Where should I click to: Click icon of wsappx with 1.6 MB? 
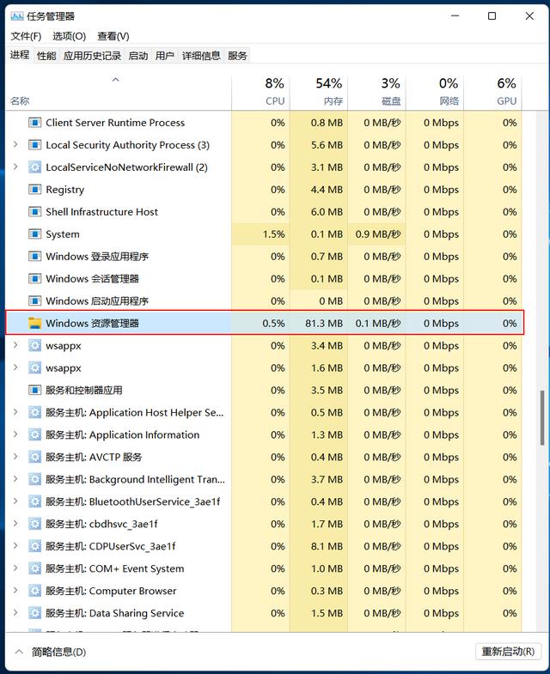[x=34, y=368]
